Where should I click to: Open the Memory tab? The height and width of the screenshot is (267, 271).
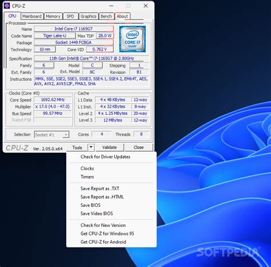(x=53, y=16)
